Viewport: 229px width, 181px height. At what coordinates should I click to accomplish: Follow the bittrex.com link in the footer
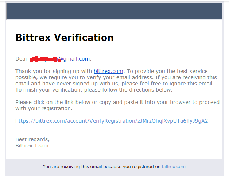pyautogui.click(x=174, y=167)
